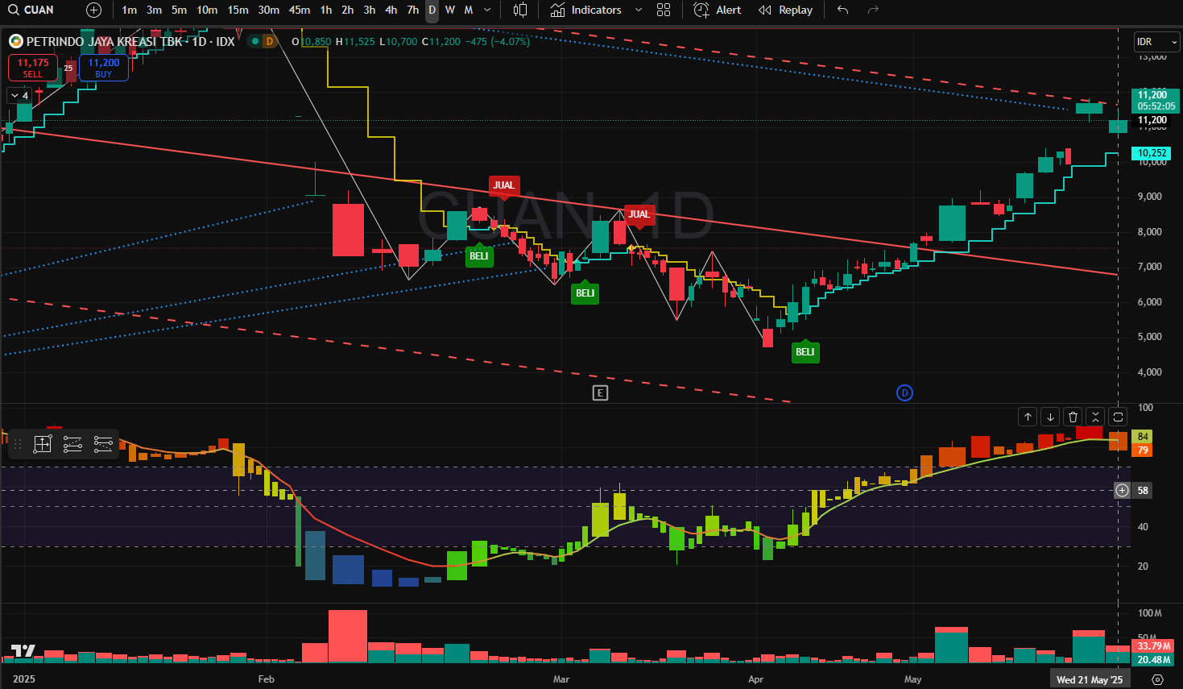Open the IDR currency dropdown
This screenshot has width=1183, height=689.
[1156, 42]
